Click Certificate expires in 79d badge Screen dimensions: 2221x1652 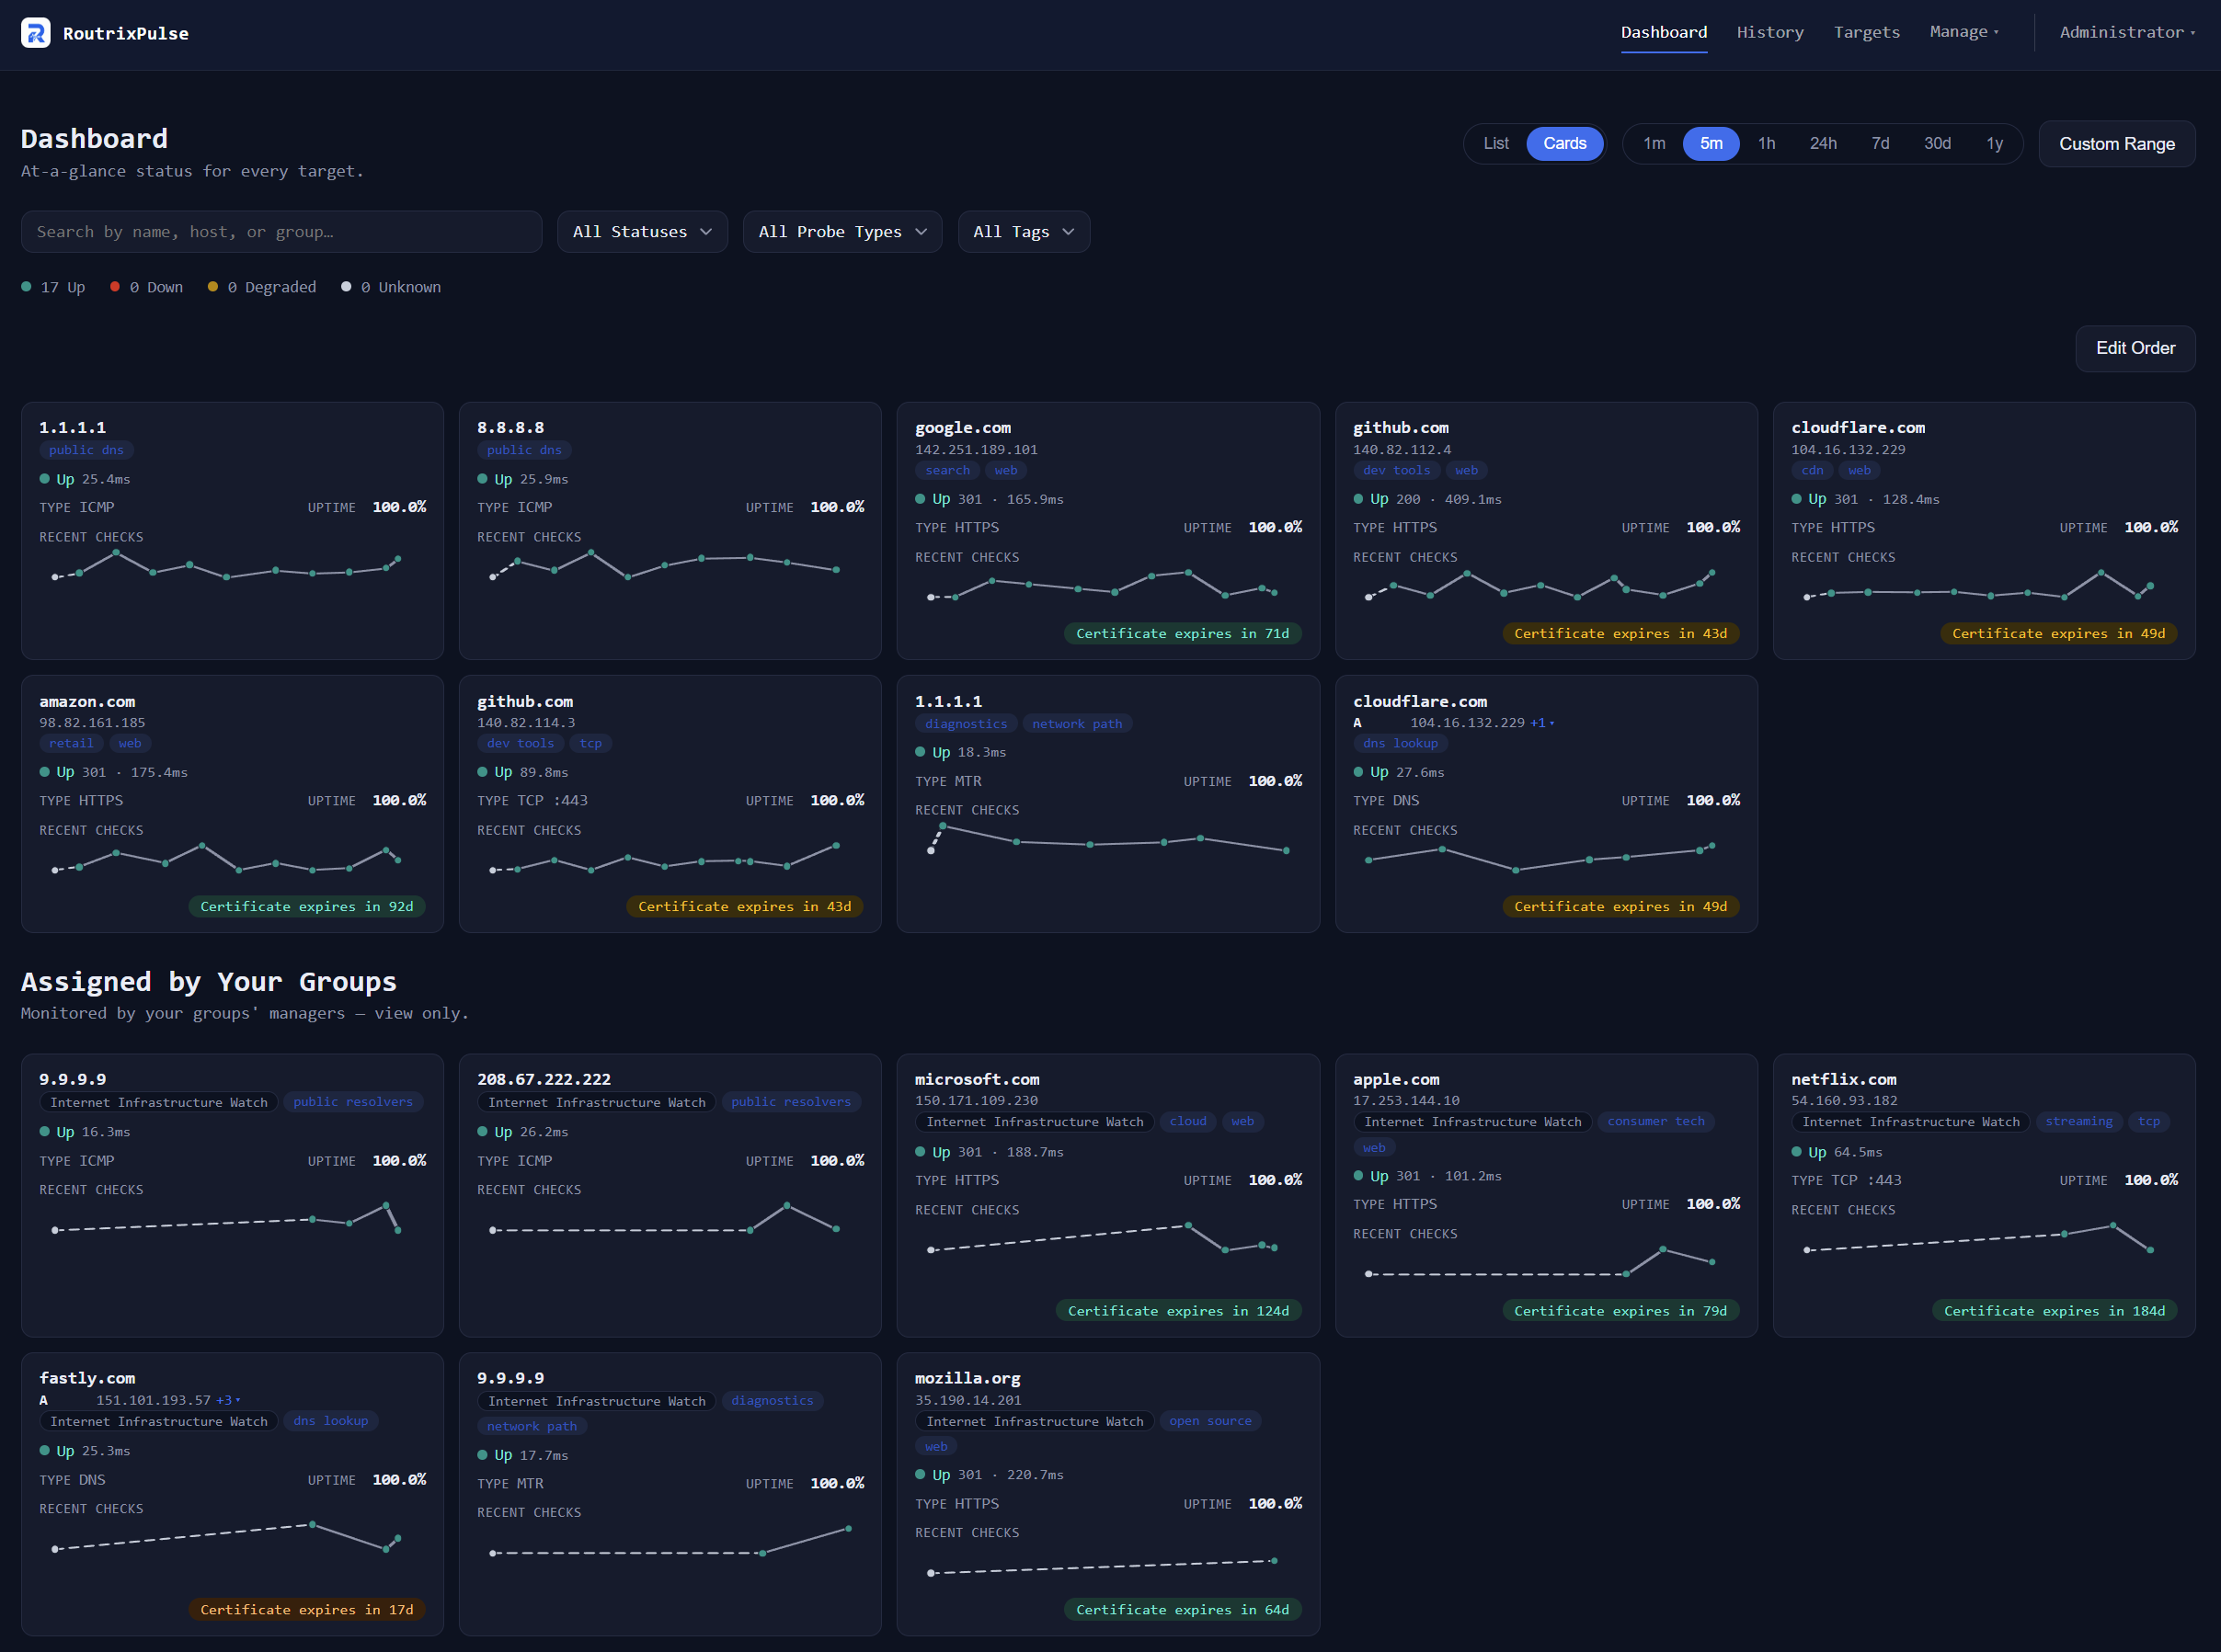[x=1620, y=1310]
